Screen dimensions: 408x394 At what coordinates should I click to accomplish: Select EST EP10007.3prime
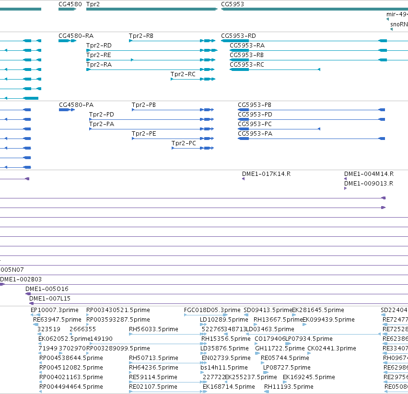click(x=54, y=310)
